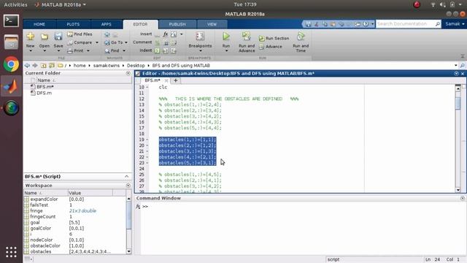Click the 'fringe' 21x3 double value
467x263 pixels.
point(82,211)
